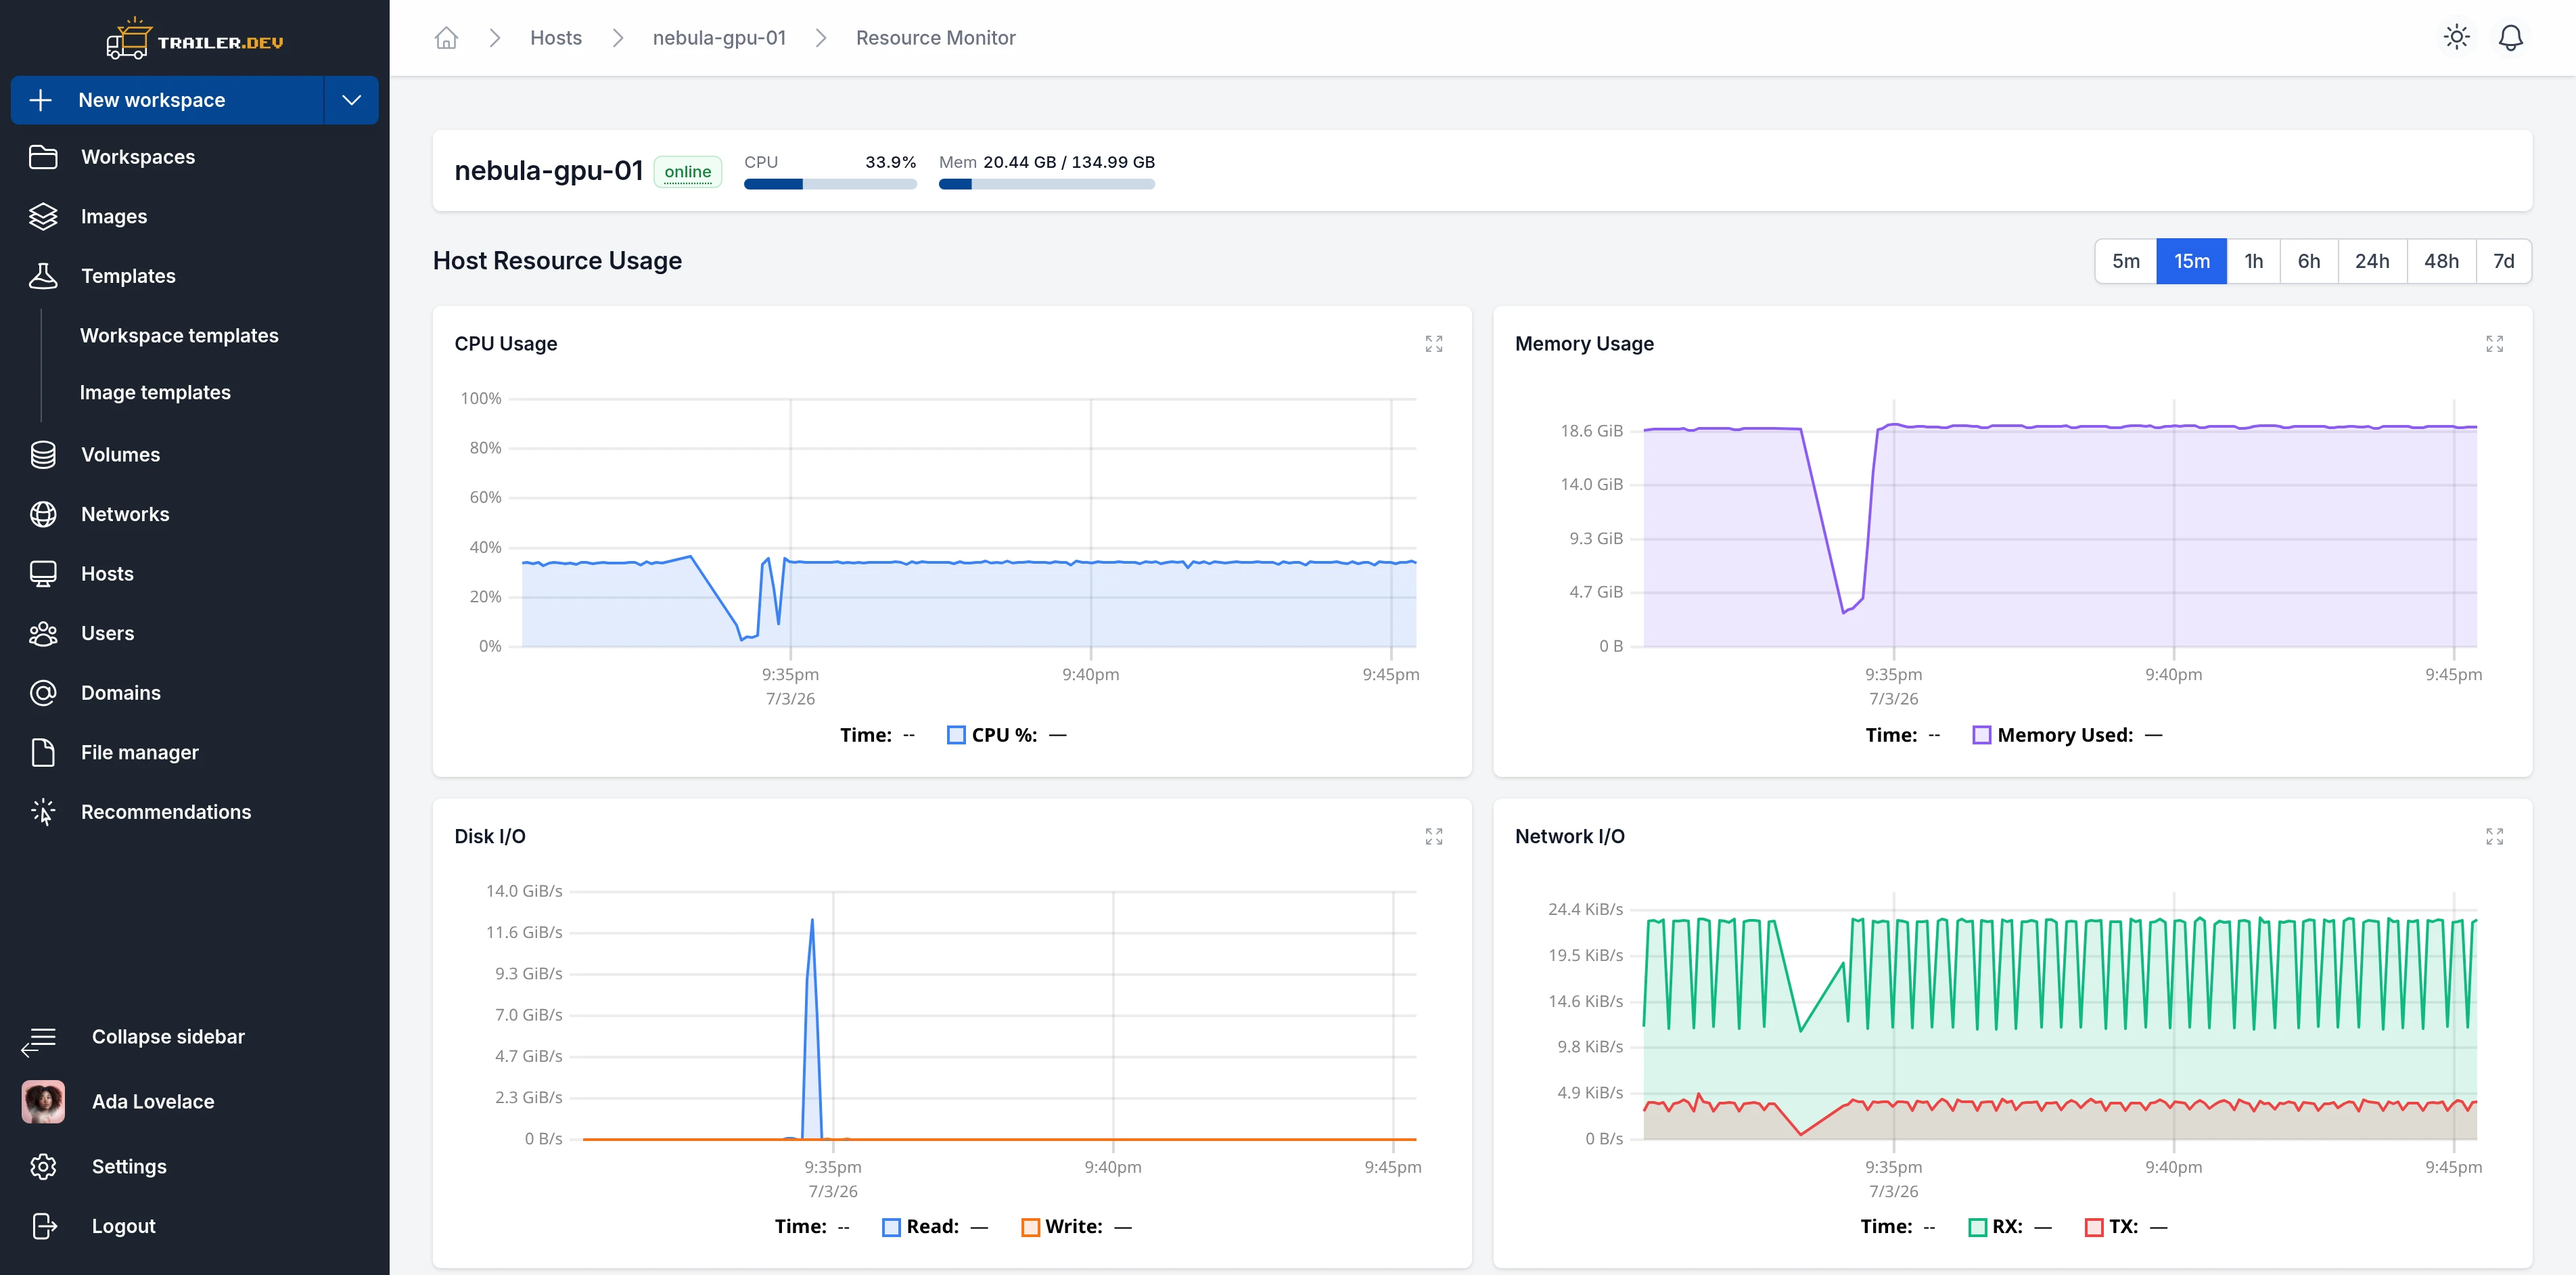This screenshot has height=1275, width=2576.
Task: Expand the Network I/O chart fullscreen
Action: 2494,836
